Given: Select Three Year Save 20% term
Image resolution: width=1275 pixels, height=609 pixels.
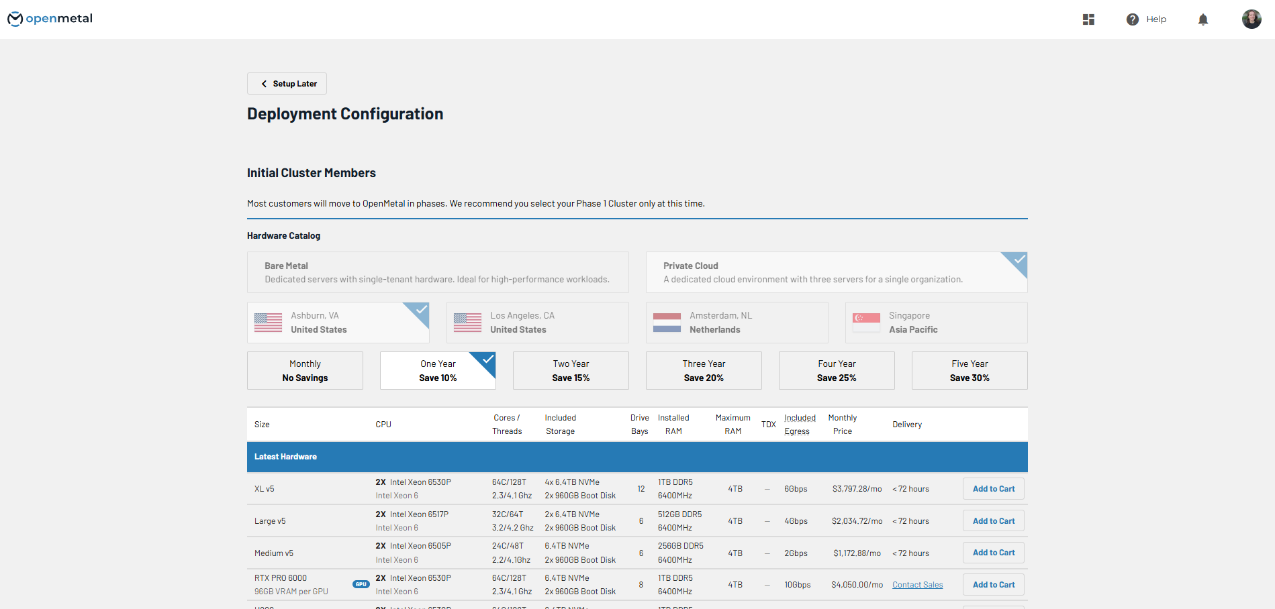Looking at the screenshot, I should pyautogui.click(x=704, y=370).
